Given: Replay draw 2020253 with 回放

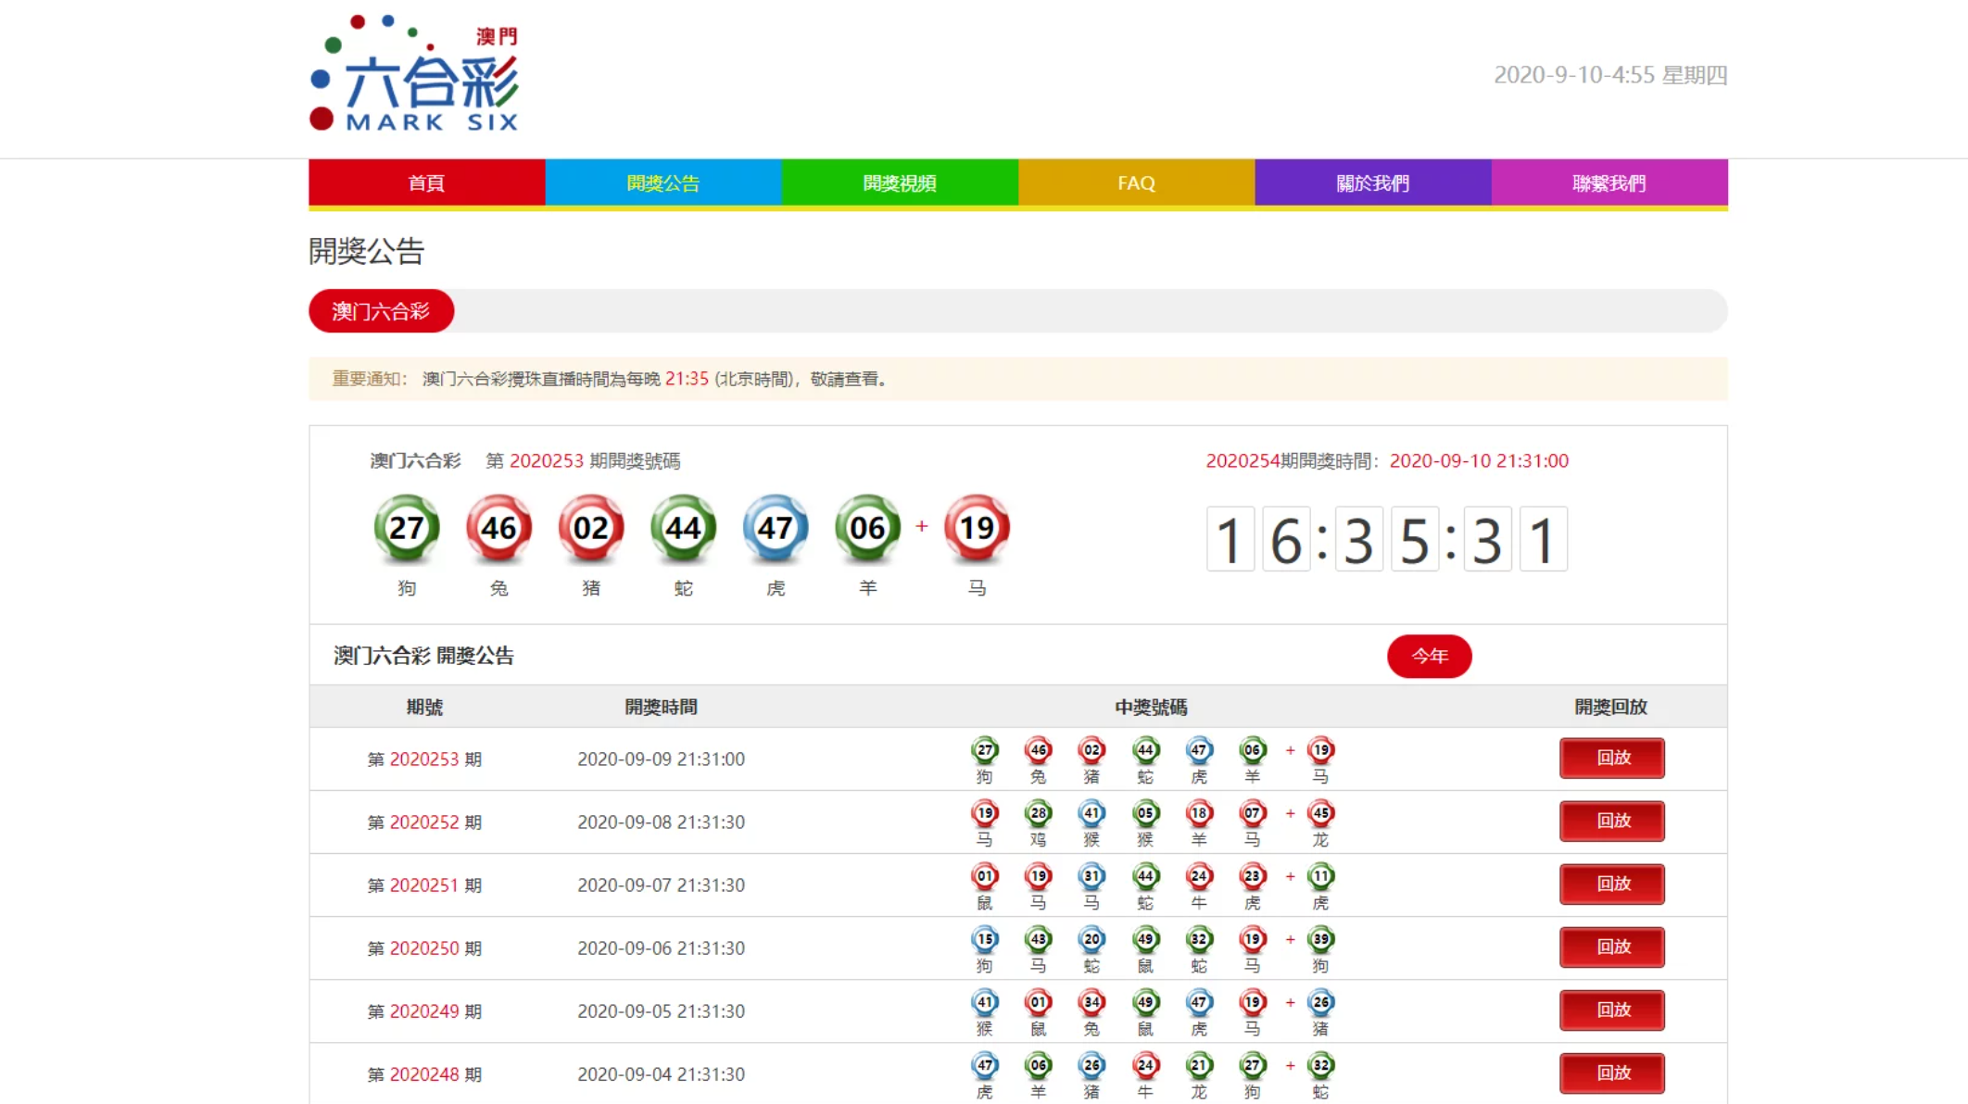Looking at the screenshot, I should 1611,758.
